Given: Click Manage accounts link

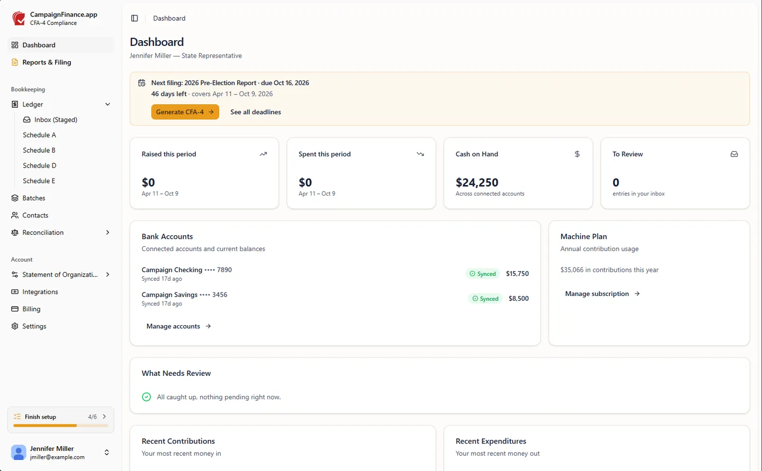Looking at the screenshot, I should pyautogui.click(x=179, y=327).
